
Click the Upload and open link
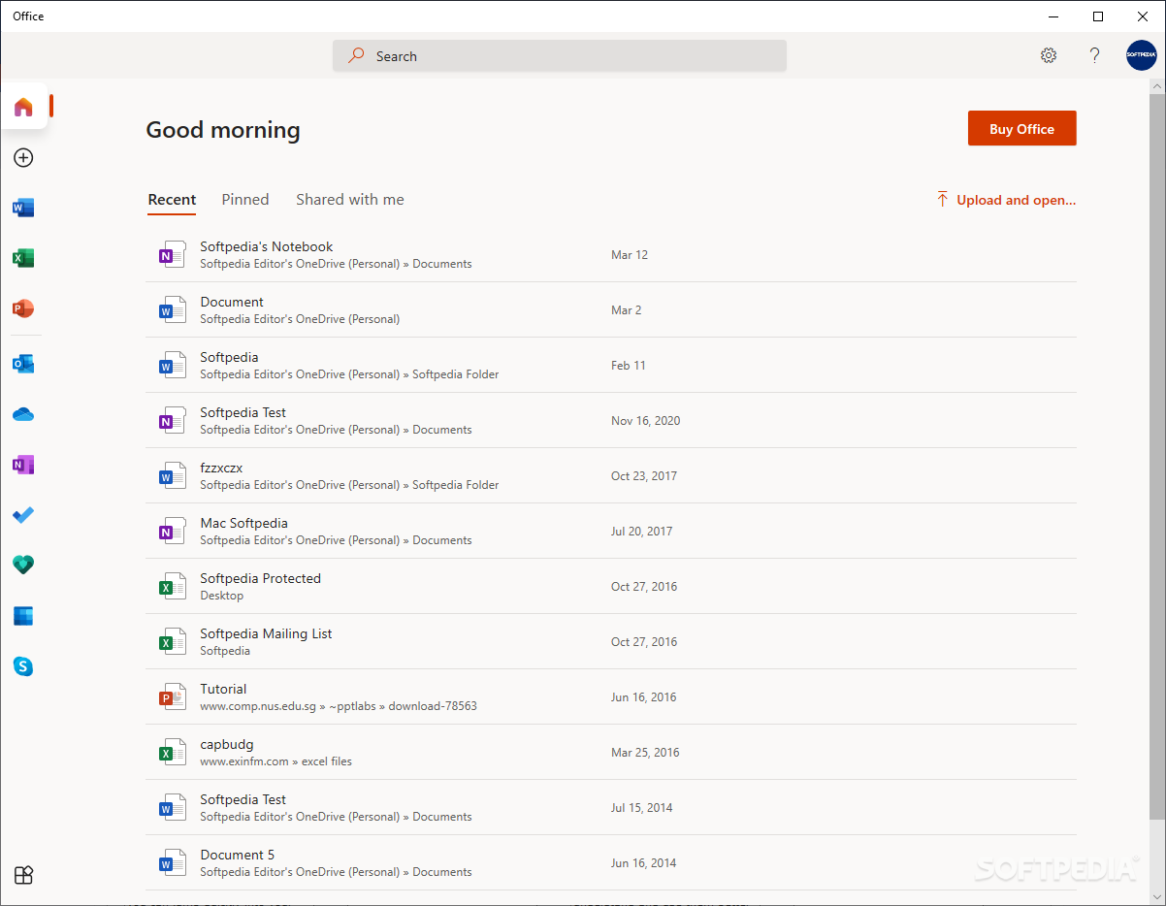click(x=1017, y=200)
